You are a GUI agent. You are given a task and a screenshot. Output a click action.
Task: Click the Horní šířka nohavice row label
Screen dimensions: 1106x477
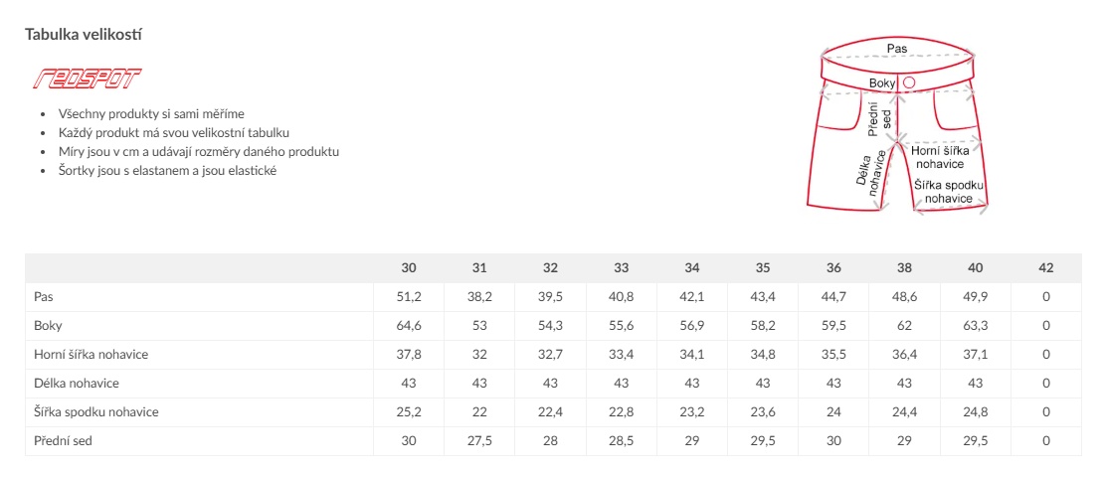(x=91, y=355)
